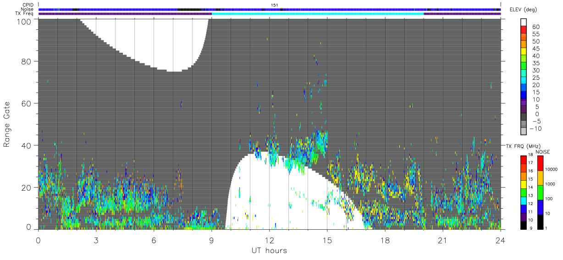Pick the black segment of the TX FRQ colorbar

click(x=524, y=225)
